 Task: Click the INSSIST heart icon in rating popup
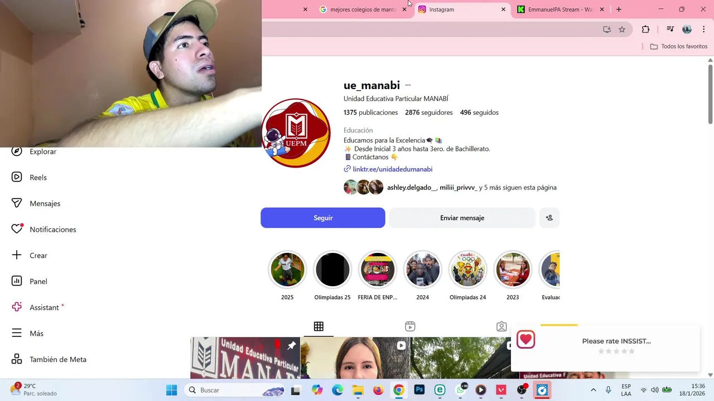pyautogui.click(x=525, y=339)
